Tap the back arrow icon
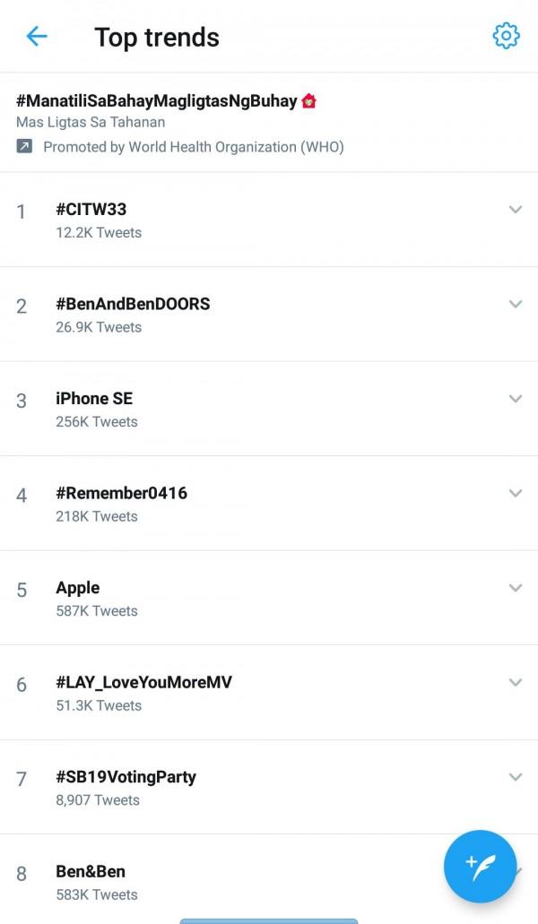538x924 pixels. click(x=37, y=37)
